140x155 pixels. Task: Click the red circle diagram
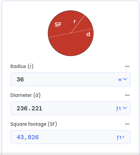point(71,33)
